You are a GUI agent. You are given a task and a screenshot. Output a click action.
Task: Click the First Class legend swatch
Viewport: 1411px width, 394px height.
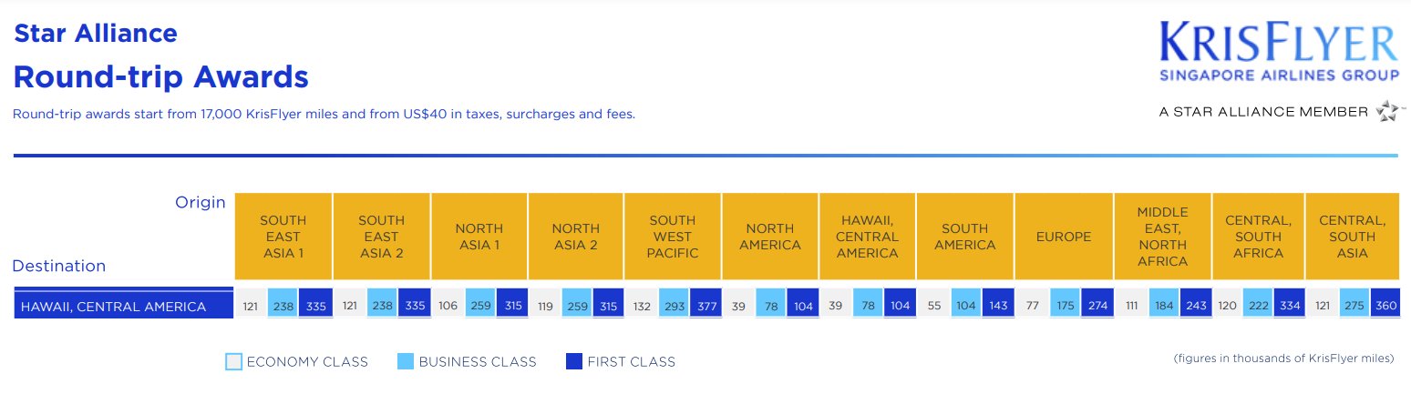tap(574, 361)
